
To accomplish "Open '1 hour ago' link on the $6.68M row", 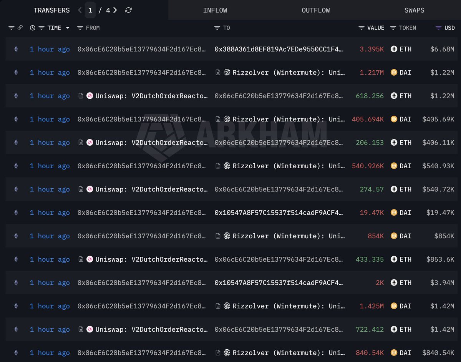I will point(50,49).
